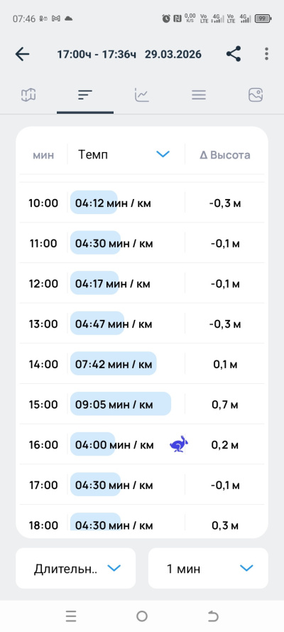This screenshot has width=284, height=632.
Task: Open the 1 мин interval dropdown
Action: [x=208, y=568]
